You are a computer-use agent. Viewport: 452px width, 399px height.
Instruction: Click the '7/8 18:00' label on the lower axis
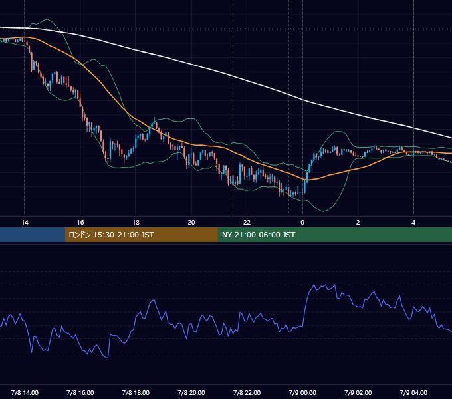point(136,392)
